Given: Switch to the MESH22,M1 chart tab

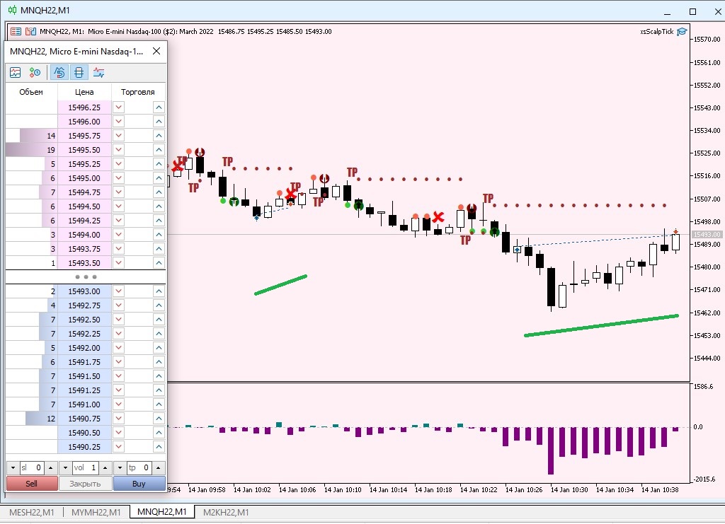Looking at the screenshot, I should [x=32, y=512].
